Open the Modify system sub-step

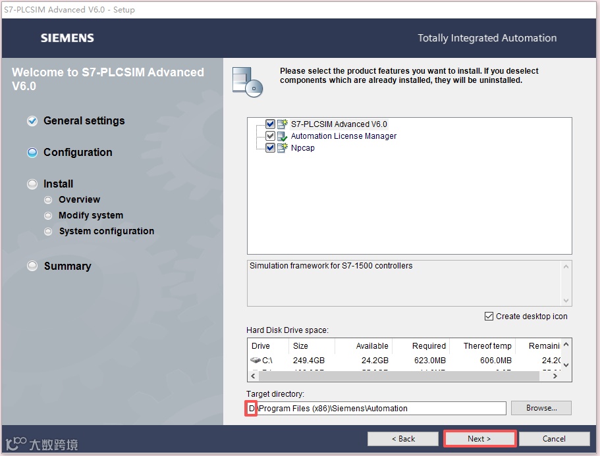point(91,215)
